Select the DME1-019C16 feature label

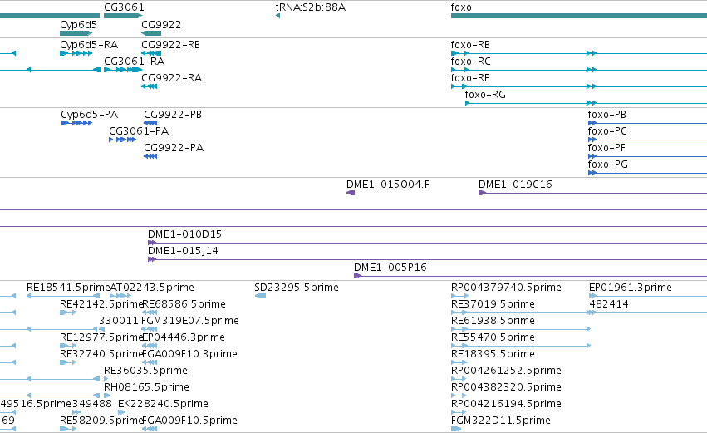click(515, 184)
